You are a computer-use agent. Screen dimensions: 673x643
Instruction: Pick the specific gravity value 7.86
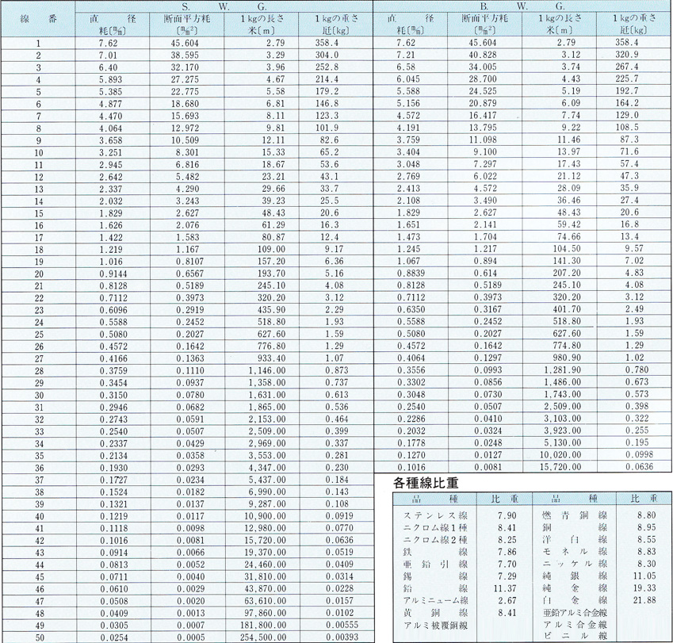pyautogui.click(x=507, y=552)
